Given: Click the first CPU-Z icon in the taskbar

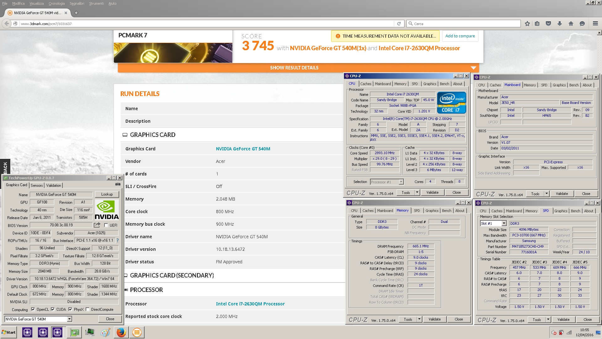Looking at the screenshot, I should [27, 332].
